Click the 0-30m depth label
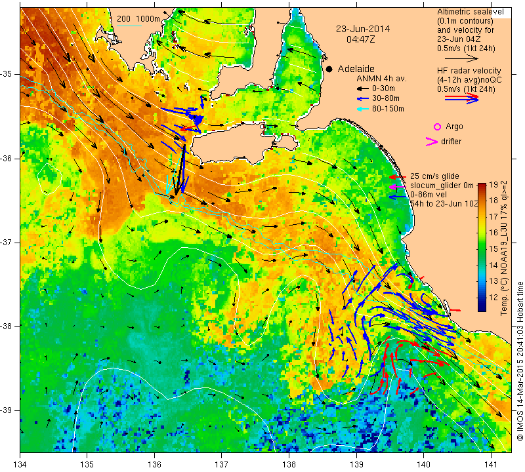 pyautogui.click(x=383, y=88)
